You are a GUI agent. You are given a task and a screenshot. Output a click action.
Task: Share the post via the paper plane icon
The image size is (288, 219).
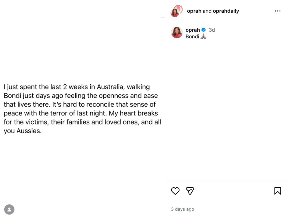pyautogui.click(x=190, y=191)
